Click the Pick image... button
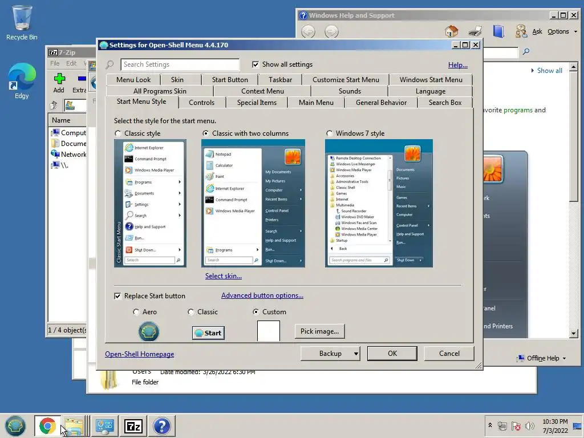This screenshot has height=438, width=584. (319, 331)
